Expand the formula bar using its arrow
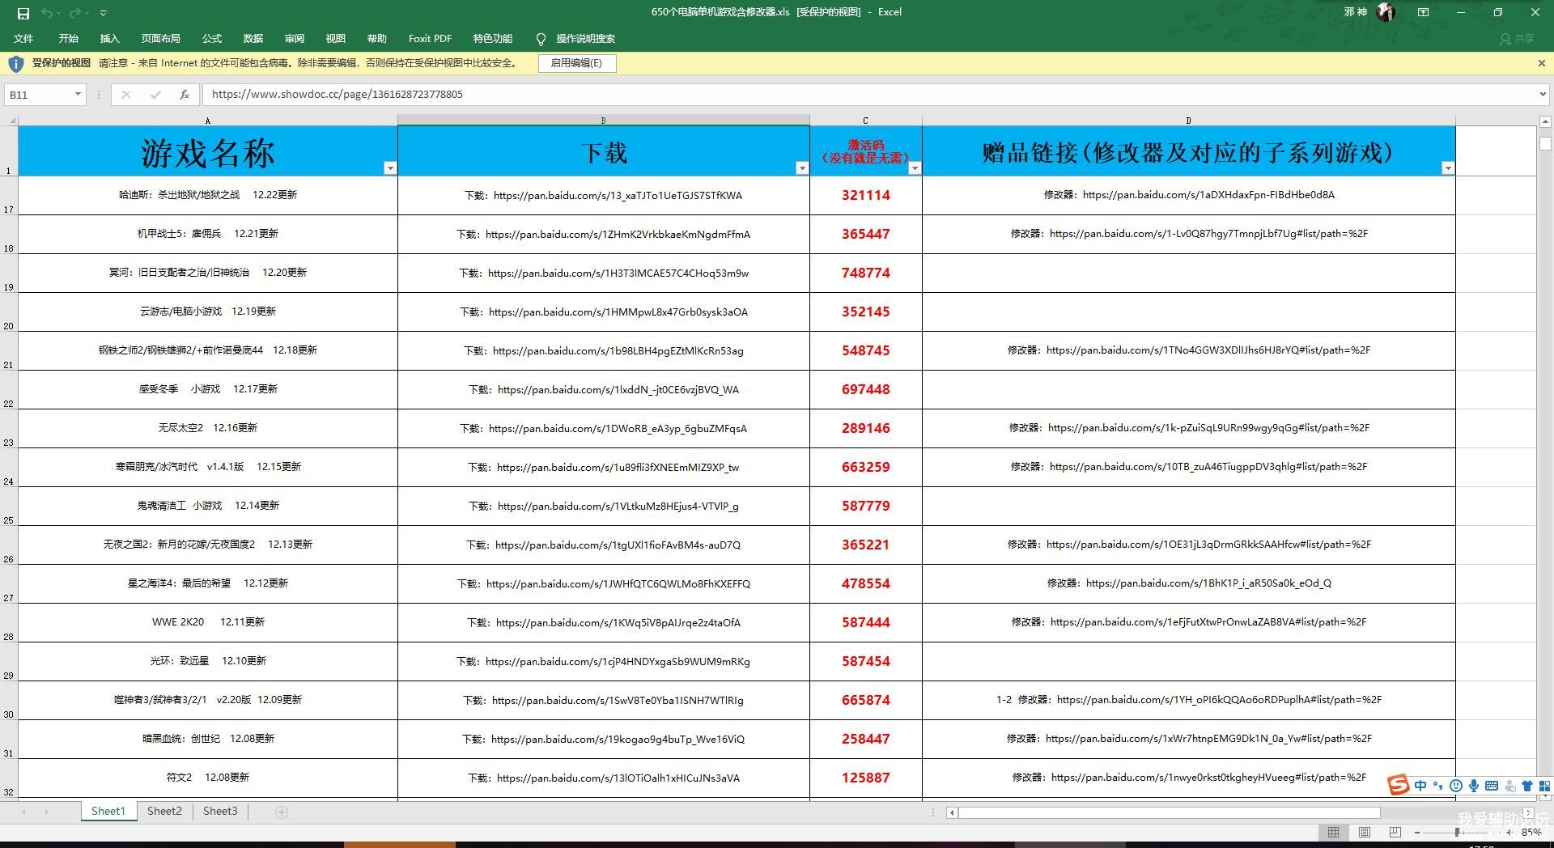This screenshot has height=848, width=1554. click(x=1542, y=95)
